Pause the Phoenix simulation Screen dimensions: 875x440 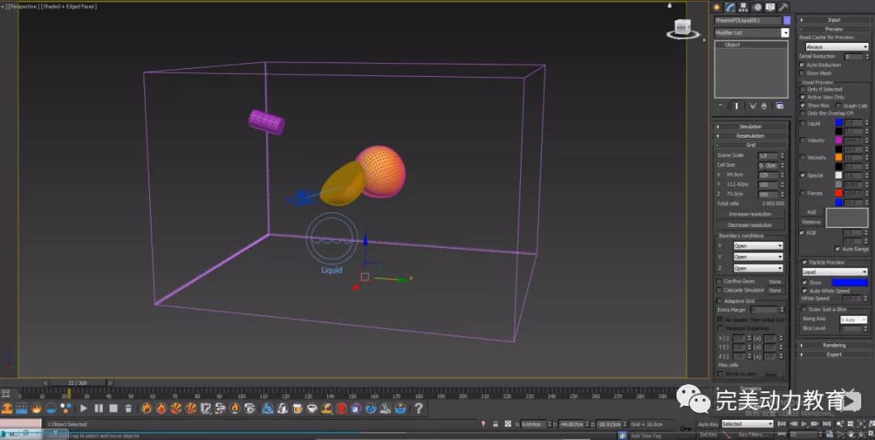pos(99,409)
